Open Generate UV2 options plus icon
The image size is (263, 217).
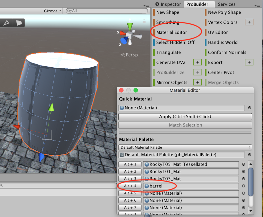(x=198, y=62)
